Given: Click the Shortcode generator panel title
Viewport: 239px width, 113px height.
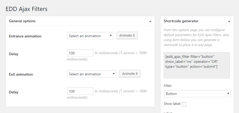Looking at the screenshot, I should tap(181, 21).
